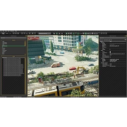Select the last prefab, advertisement_pillar_02
Viewport: 127px width, 127px height.
12,76
